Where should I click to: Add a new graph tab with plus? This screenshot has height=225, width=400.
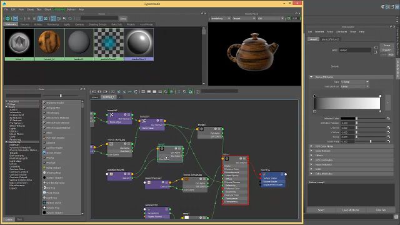[119, 97]
